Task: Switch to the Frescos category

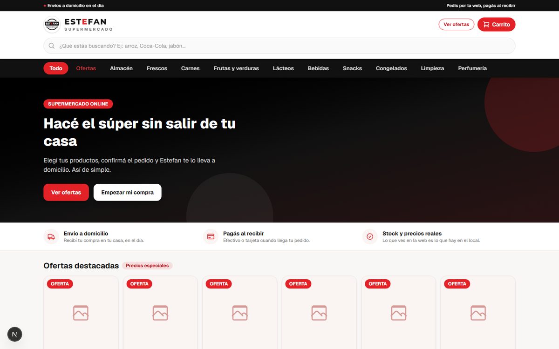Action: point(157,68)
